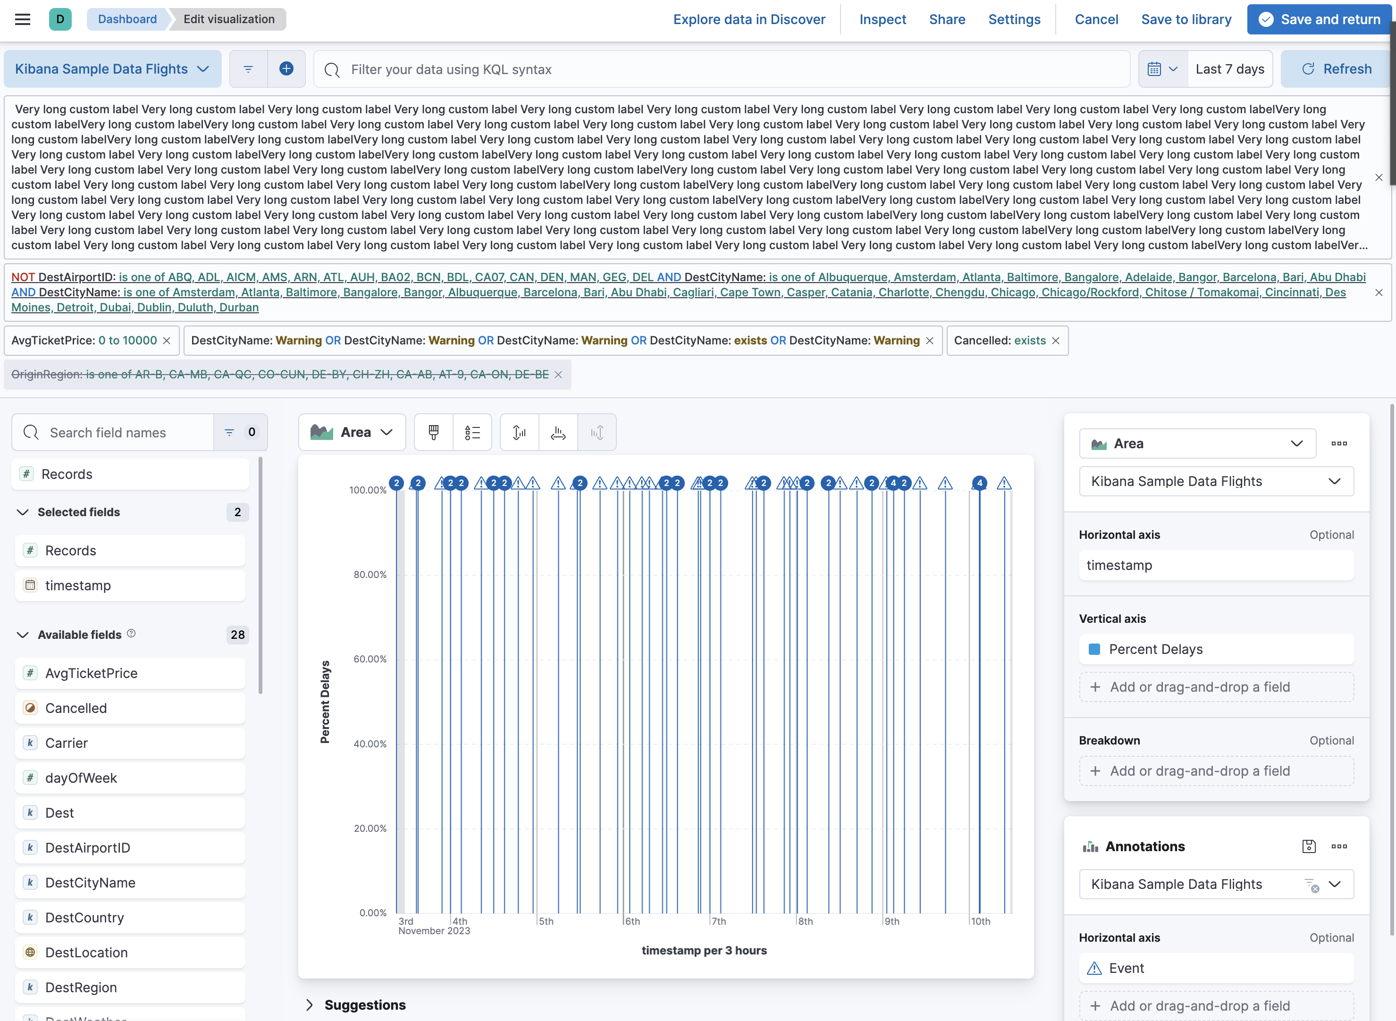Open bottom axis settings icon
Image resolution: width=1396 pixels, height=1021 pixels.
558,432
